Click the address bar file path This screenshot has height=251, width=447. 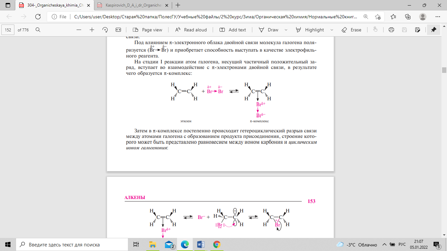click(x=216, y=17)
